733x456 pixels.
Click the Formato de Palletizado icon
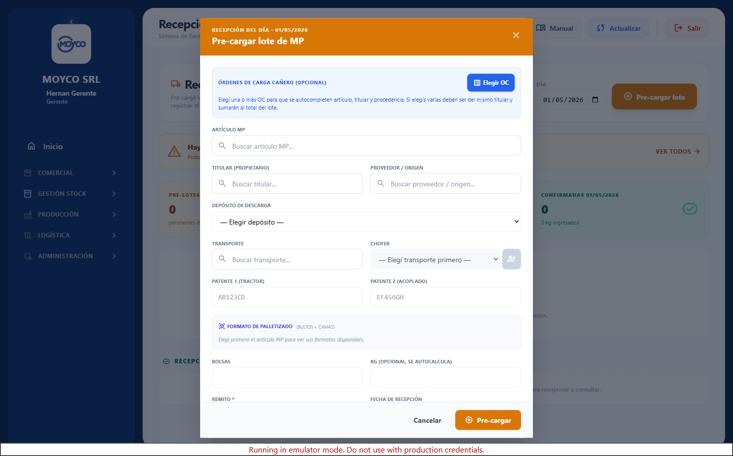coord(222,326)
